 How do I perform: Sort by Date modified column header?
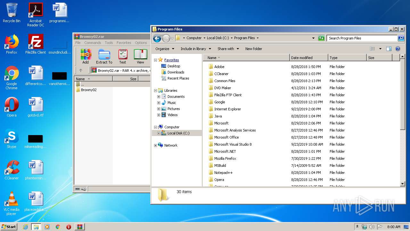click(x=309, y=58)
